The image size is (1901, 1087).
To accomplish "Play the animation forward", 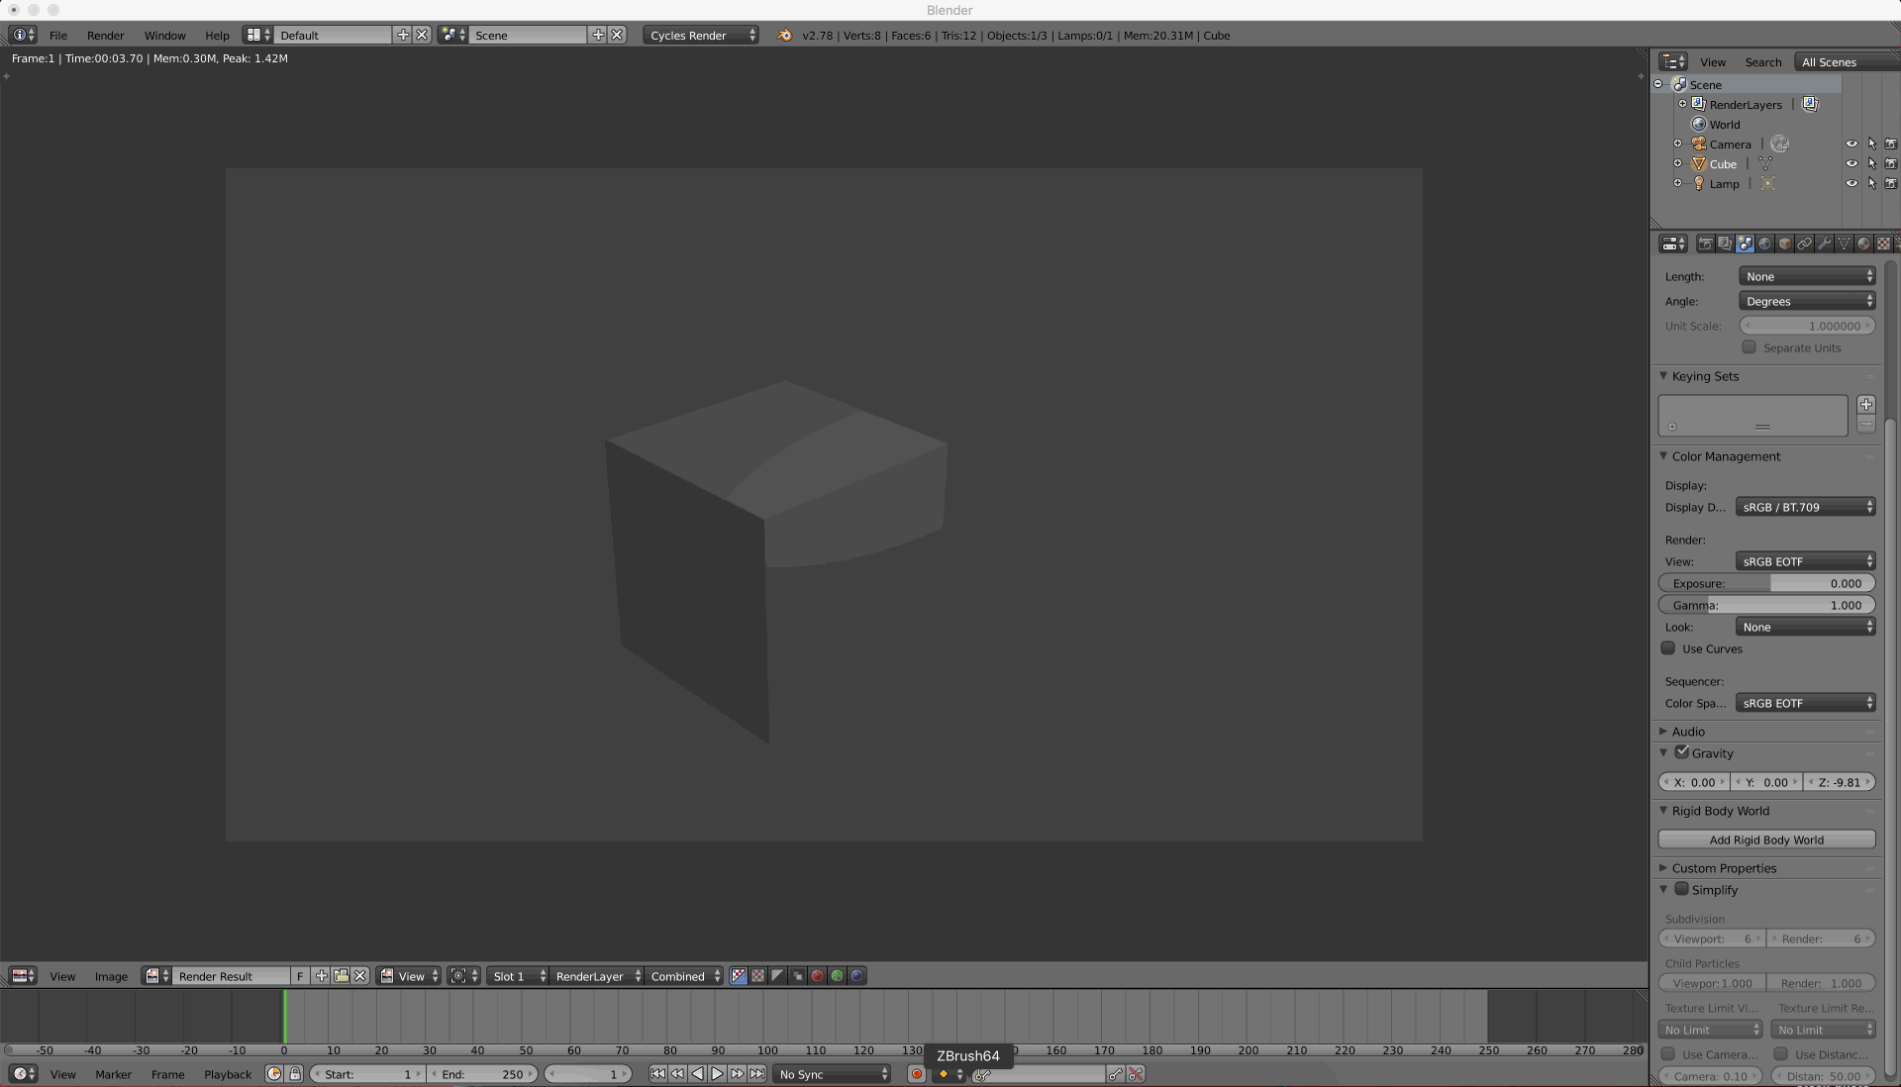I will (717, 1074).
